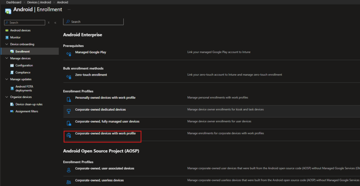Open the Compliance sidebar item
This screenshot has height=186, width=360.
pos(23,73)
